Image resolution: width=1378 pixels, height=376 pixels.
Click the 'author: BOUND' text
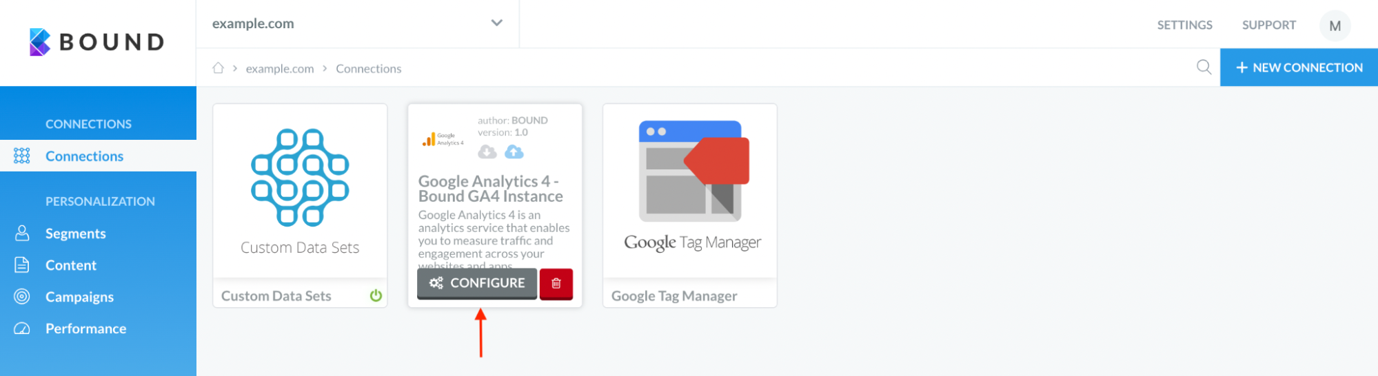pos(513,121)
